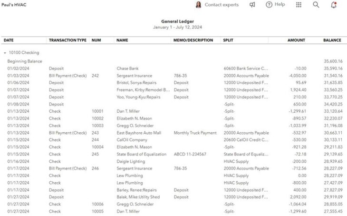Click the AMOUNT column header
The image size is (347, 216).
pos(296,40)
